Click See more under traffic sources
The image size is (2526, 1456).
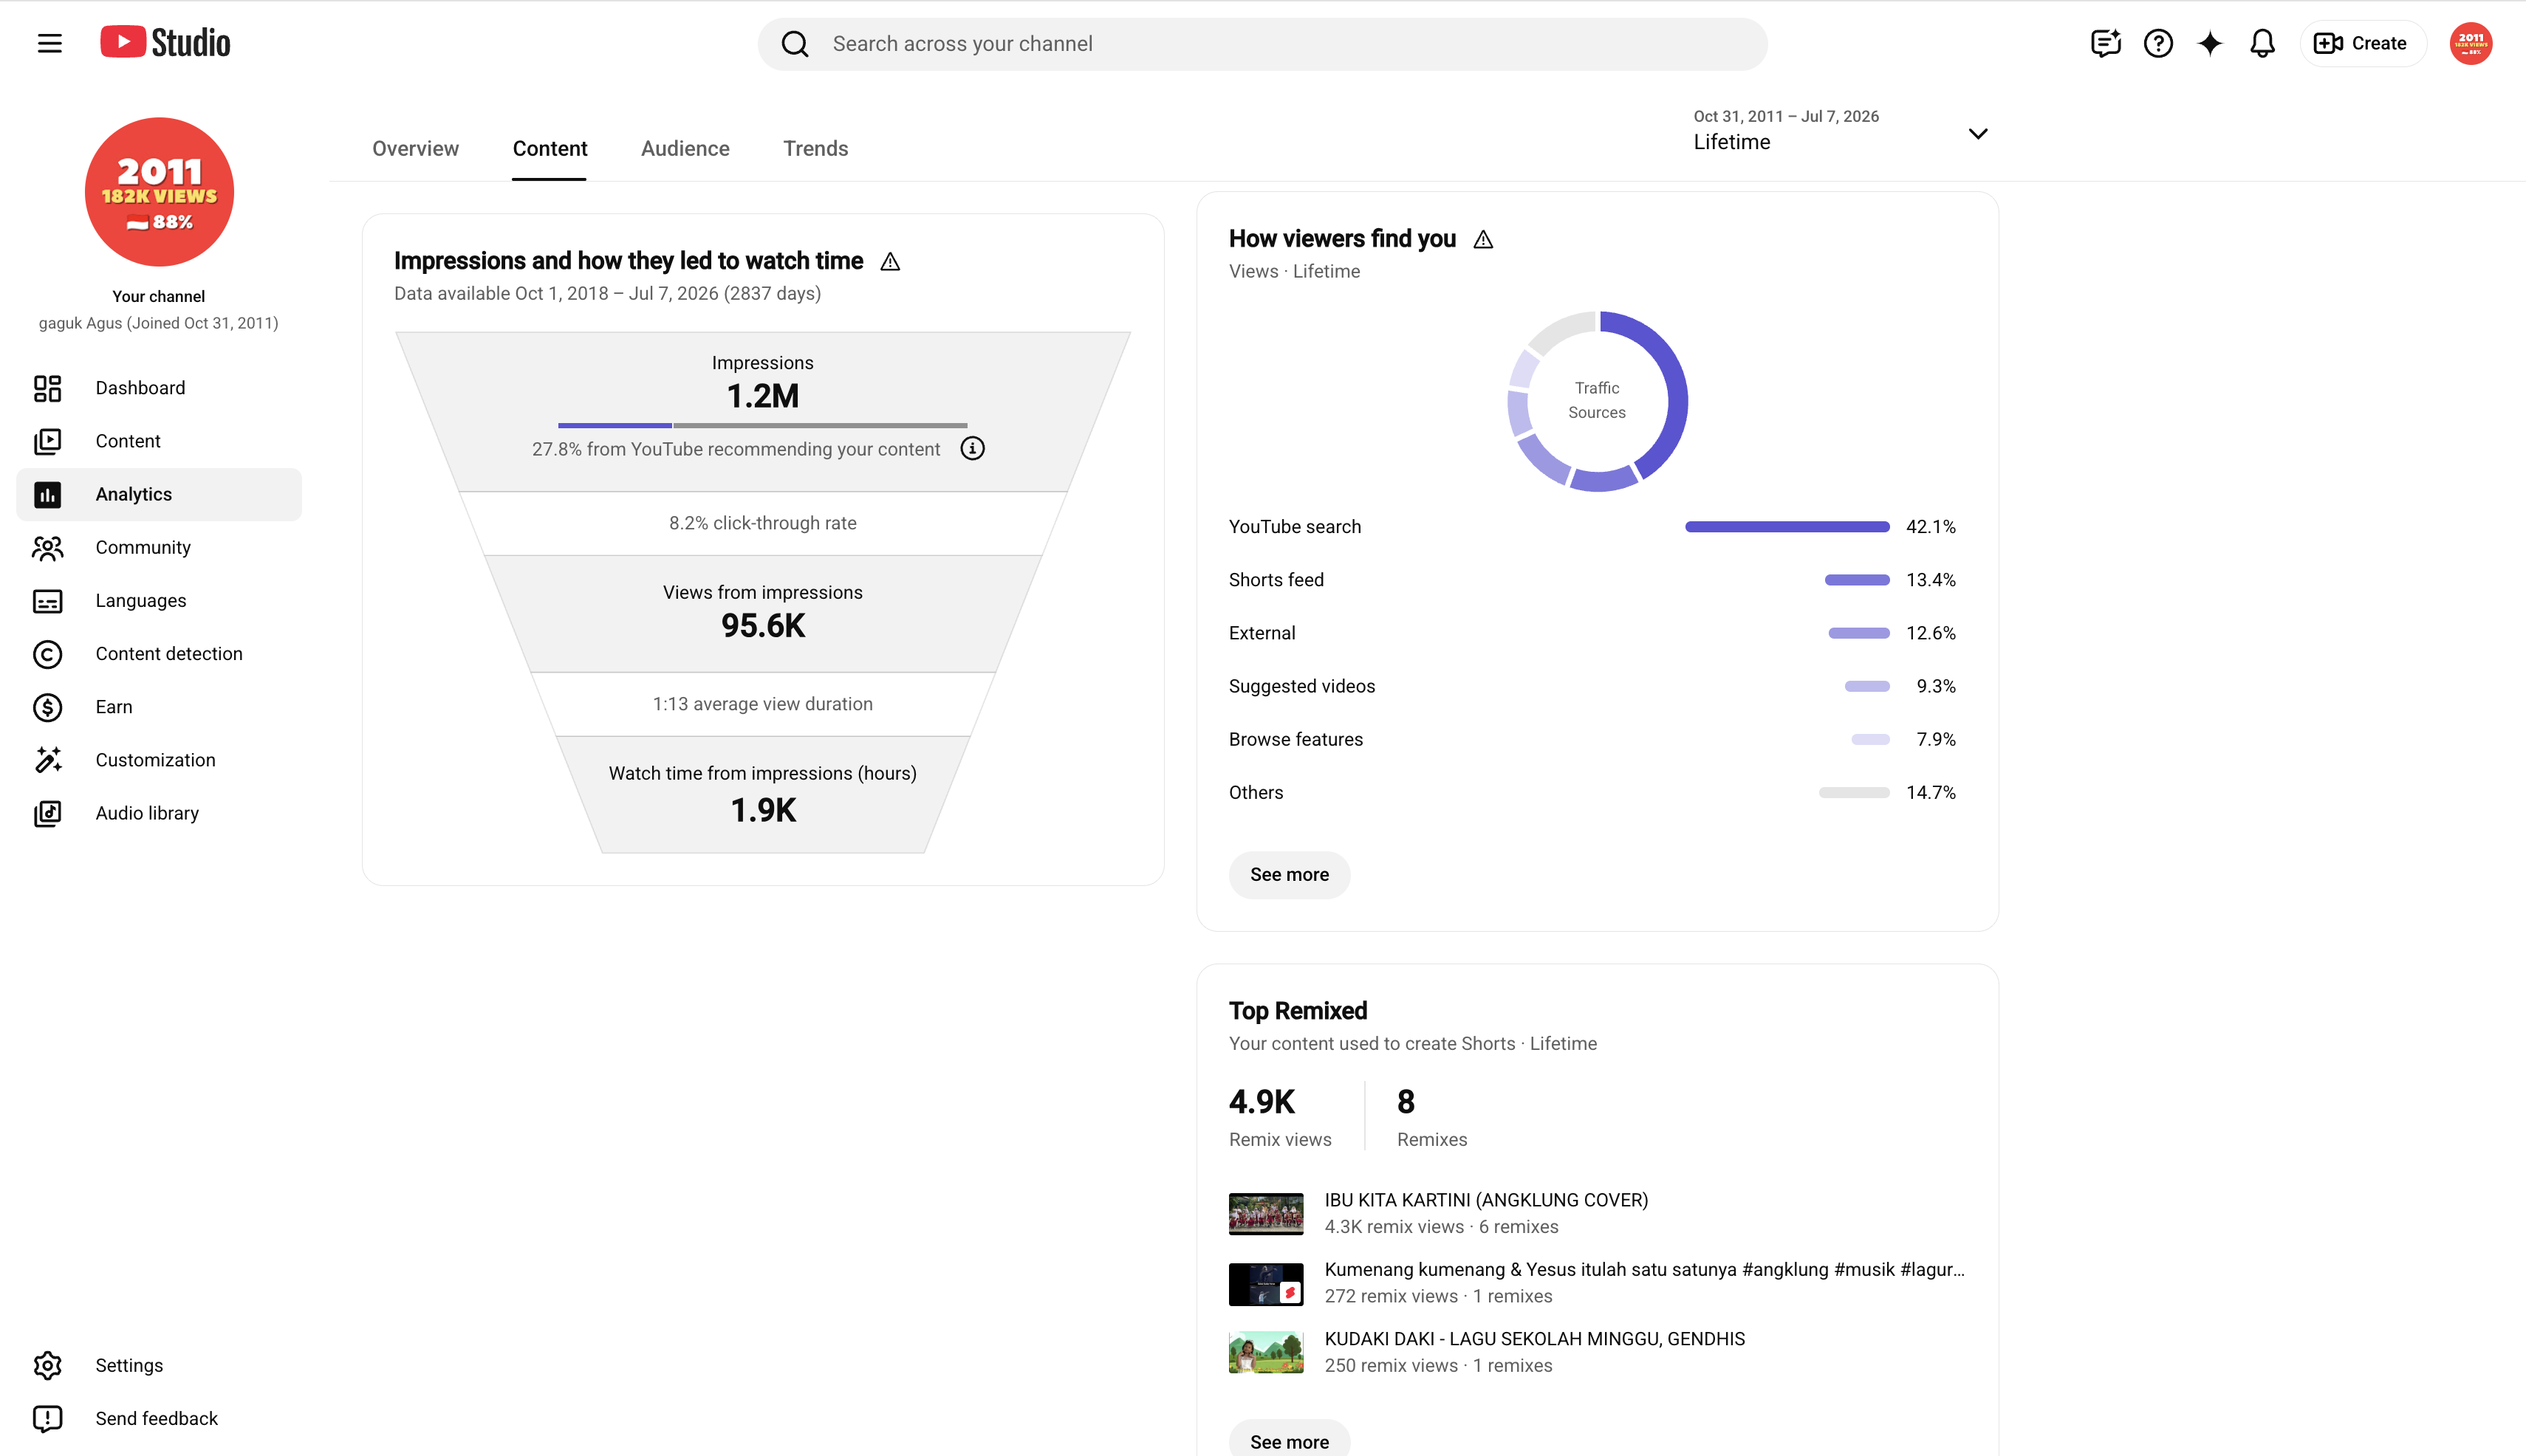[1290, 875]
